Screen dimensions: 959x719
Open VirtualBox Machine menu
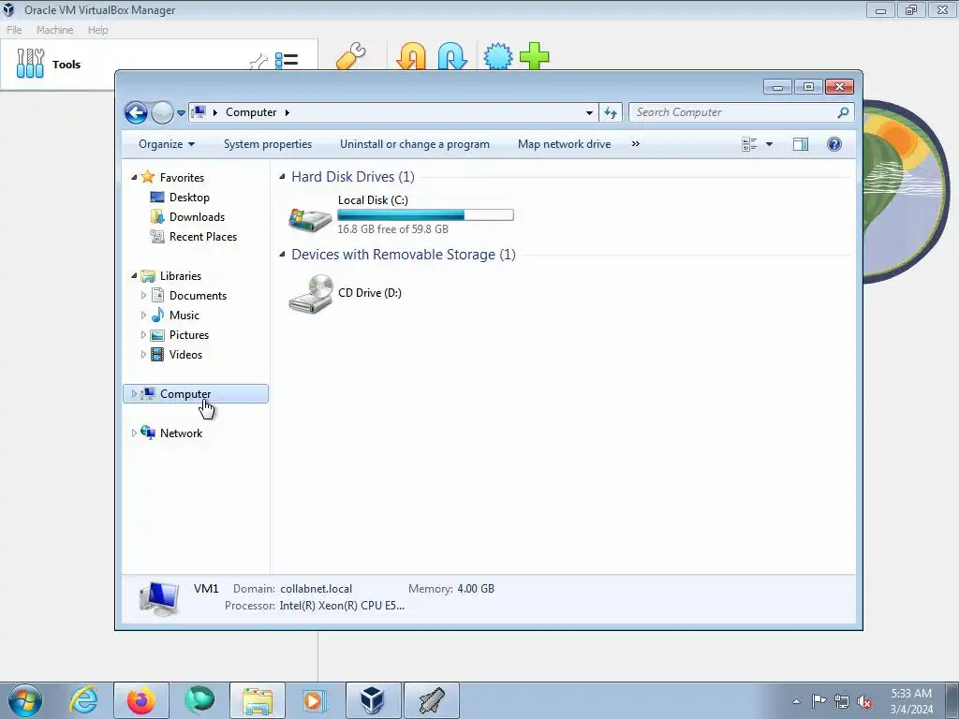pyautogui.click(x=54, y=30)
